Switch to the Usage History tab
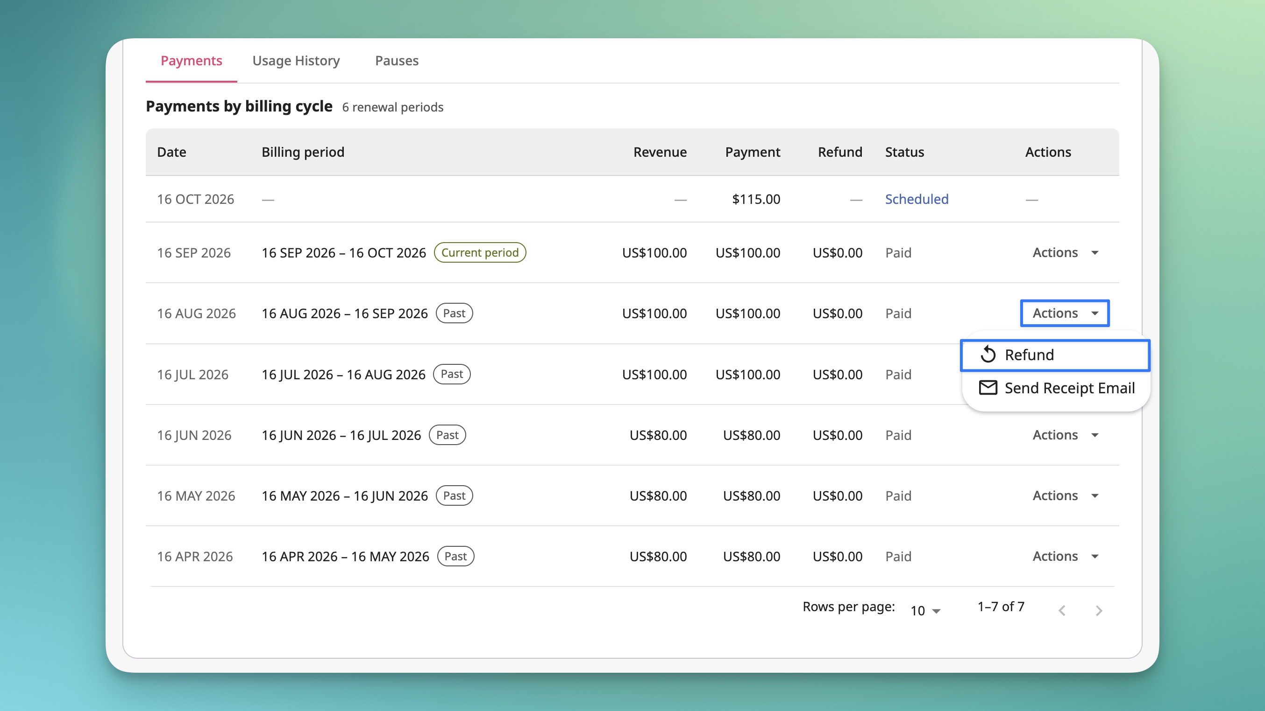This screenshot has height=711, width=1265. (x=296, y=61)
